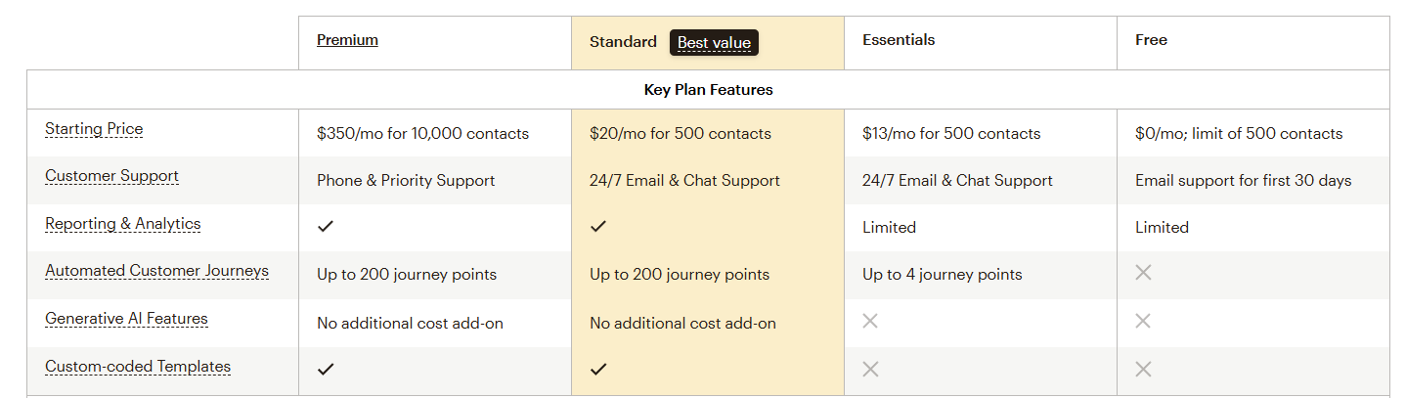The height and width of the screenshot is (398, 1406).
Task: Click the Key Plan Features section header
Action: [708, 90]
